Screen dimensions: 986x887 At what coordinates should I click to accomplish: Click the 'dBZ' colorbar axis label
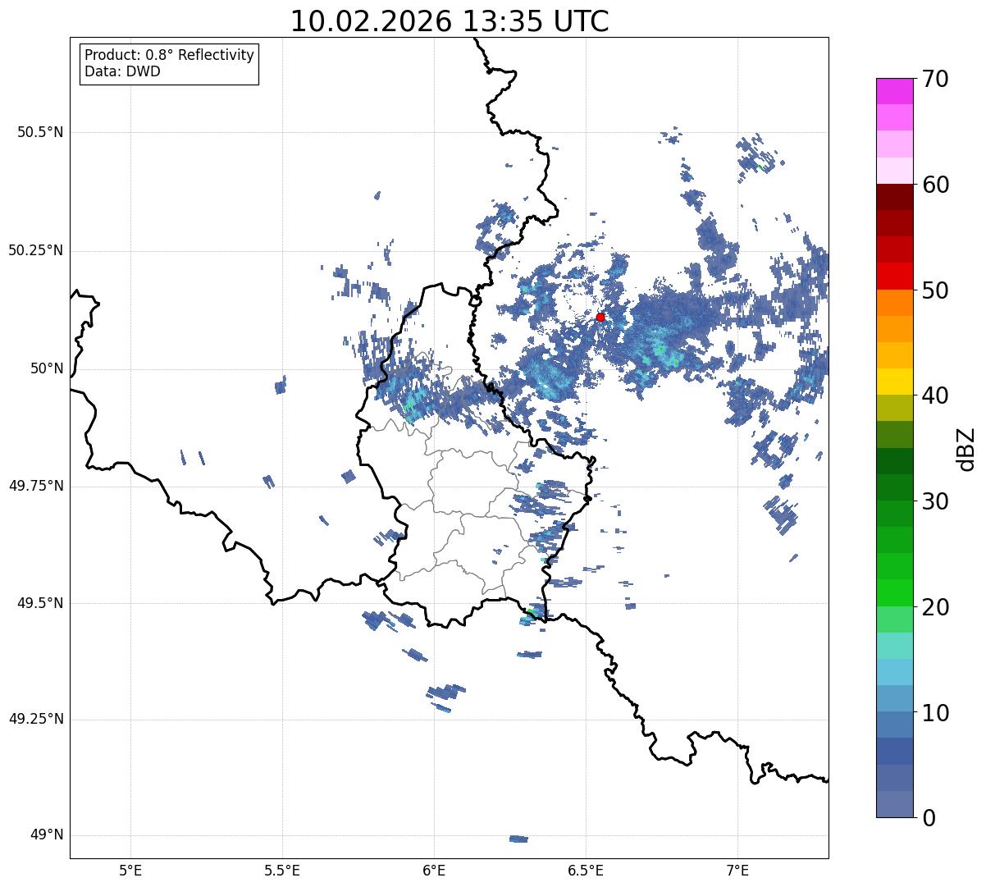pos(967,449)
